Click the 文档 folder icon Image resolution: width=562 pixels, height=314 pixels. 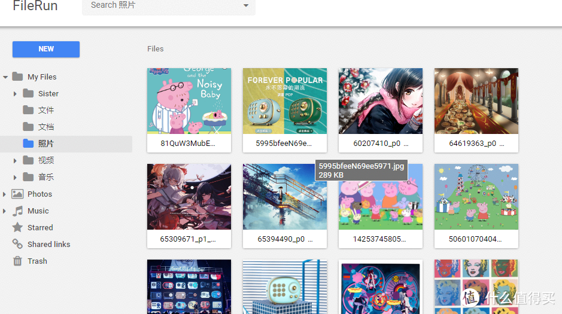point(28,126)
